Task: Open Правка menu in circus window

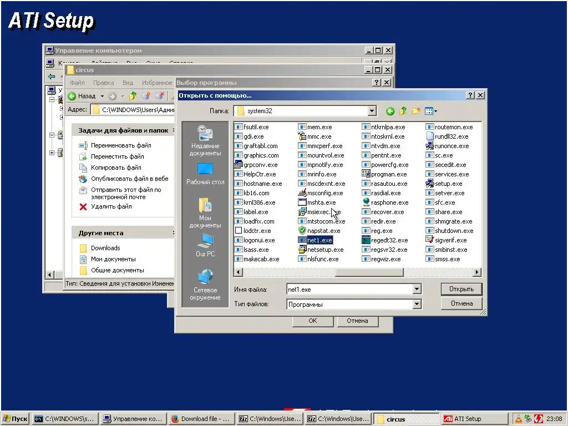Action: (104, 83)
